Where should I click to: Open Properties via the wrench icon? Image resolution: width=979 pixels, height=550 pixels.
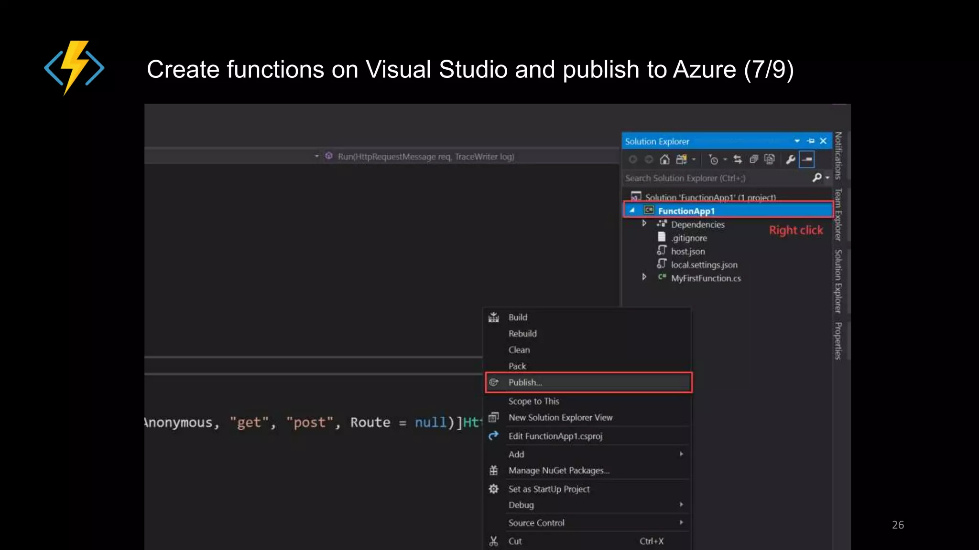pos(790,159)
